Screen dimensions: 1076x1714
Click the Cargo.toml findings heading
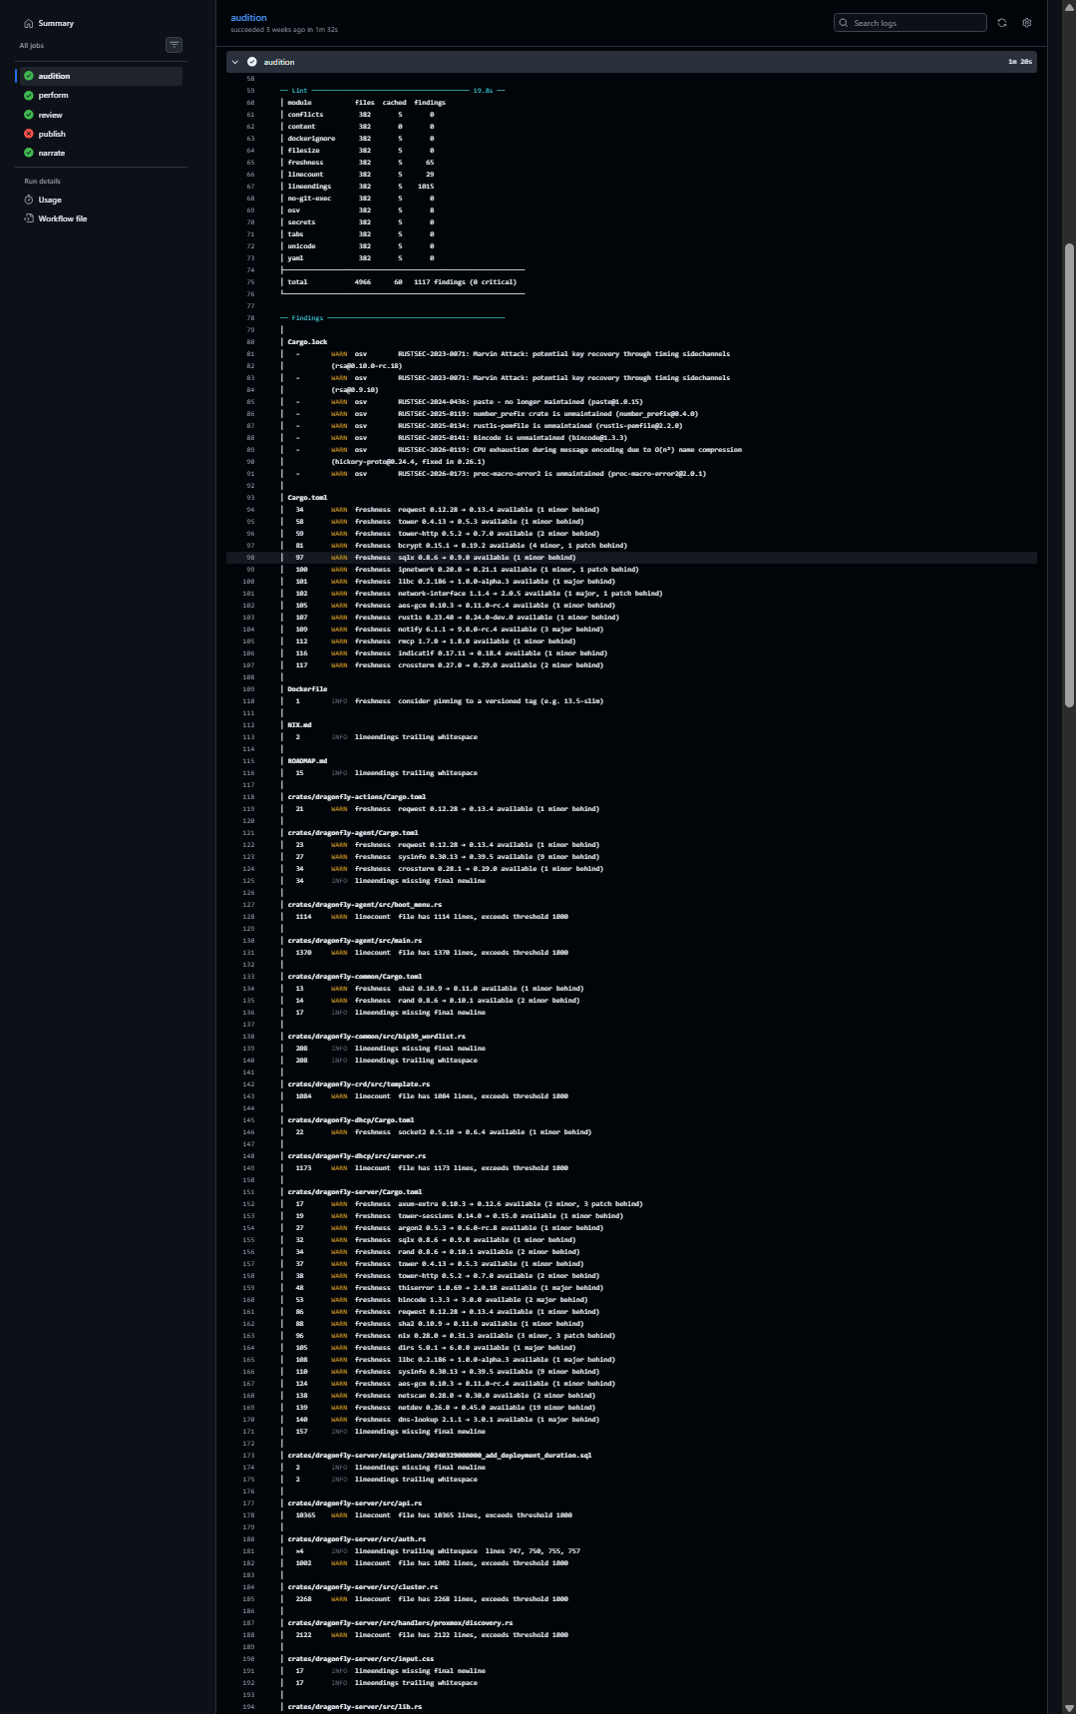pyautogui.click(x=307, y=498)
